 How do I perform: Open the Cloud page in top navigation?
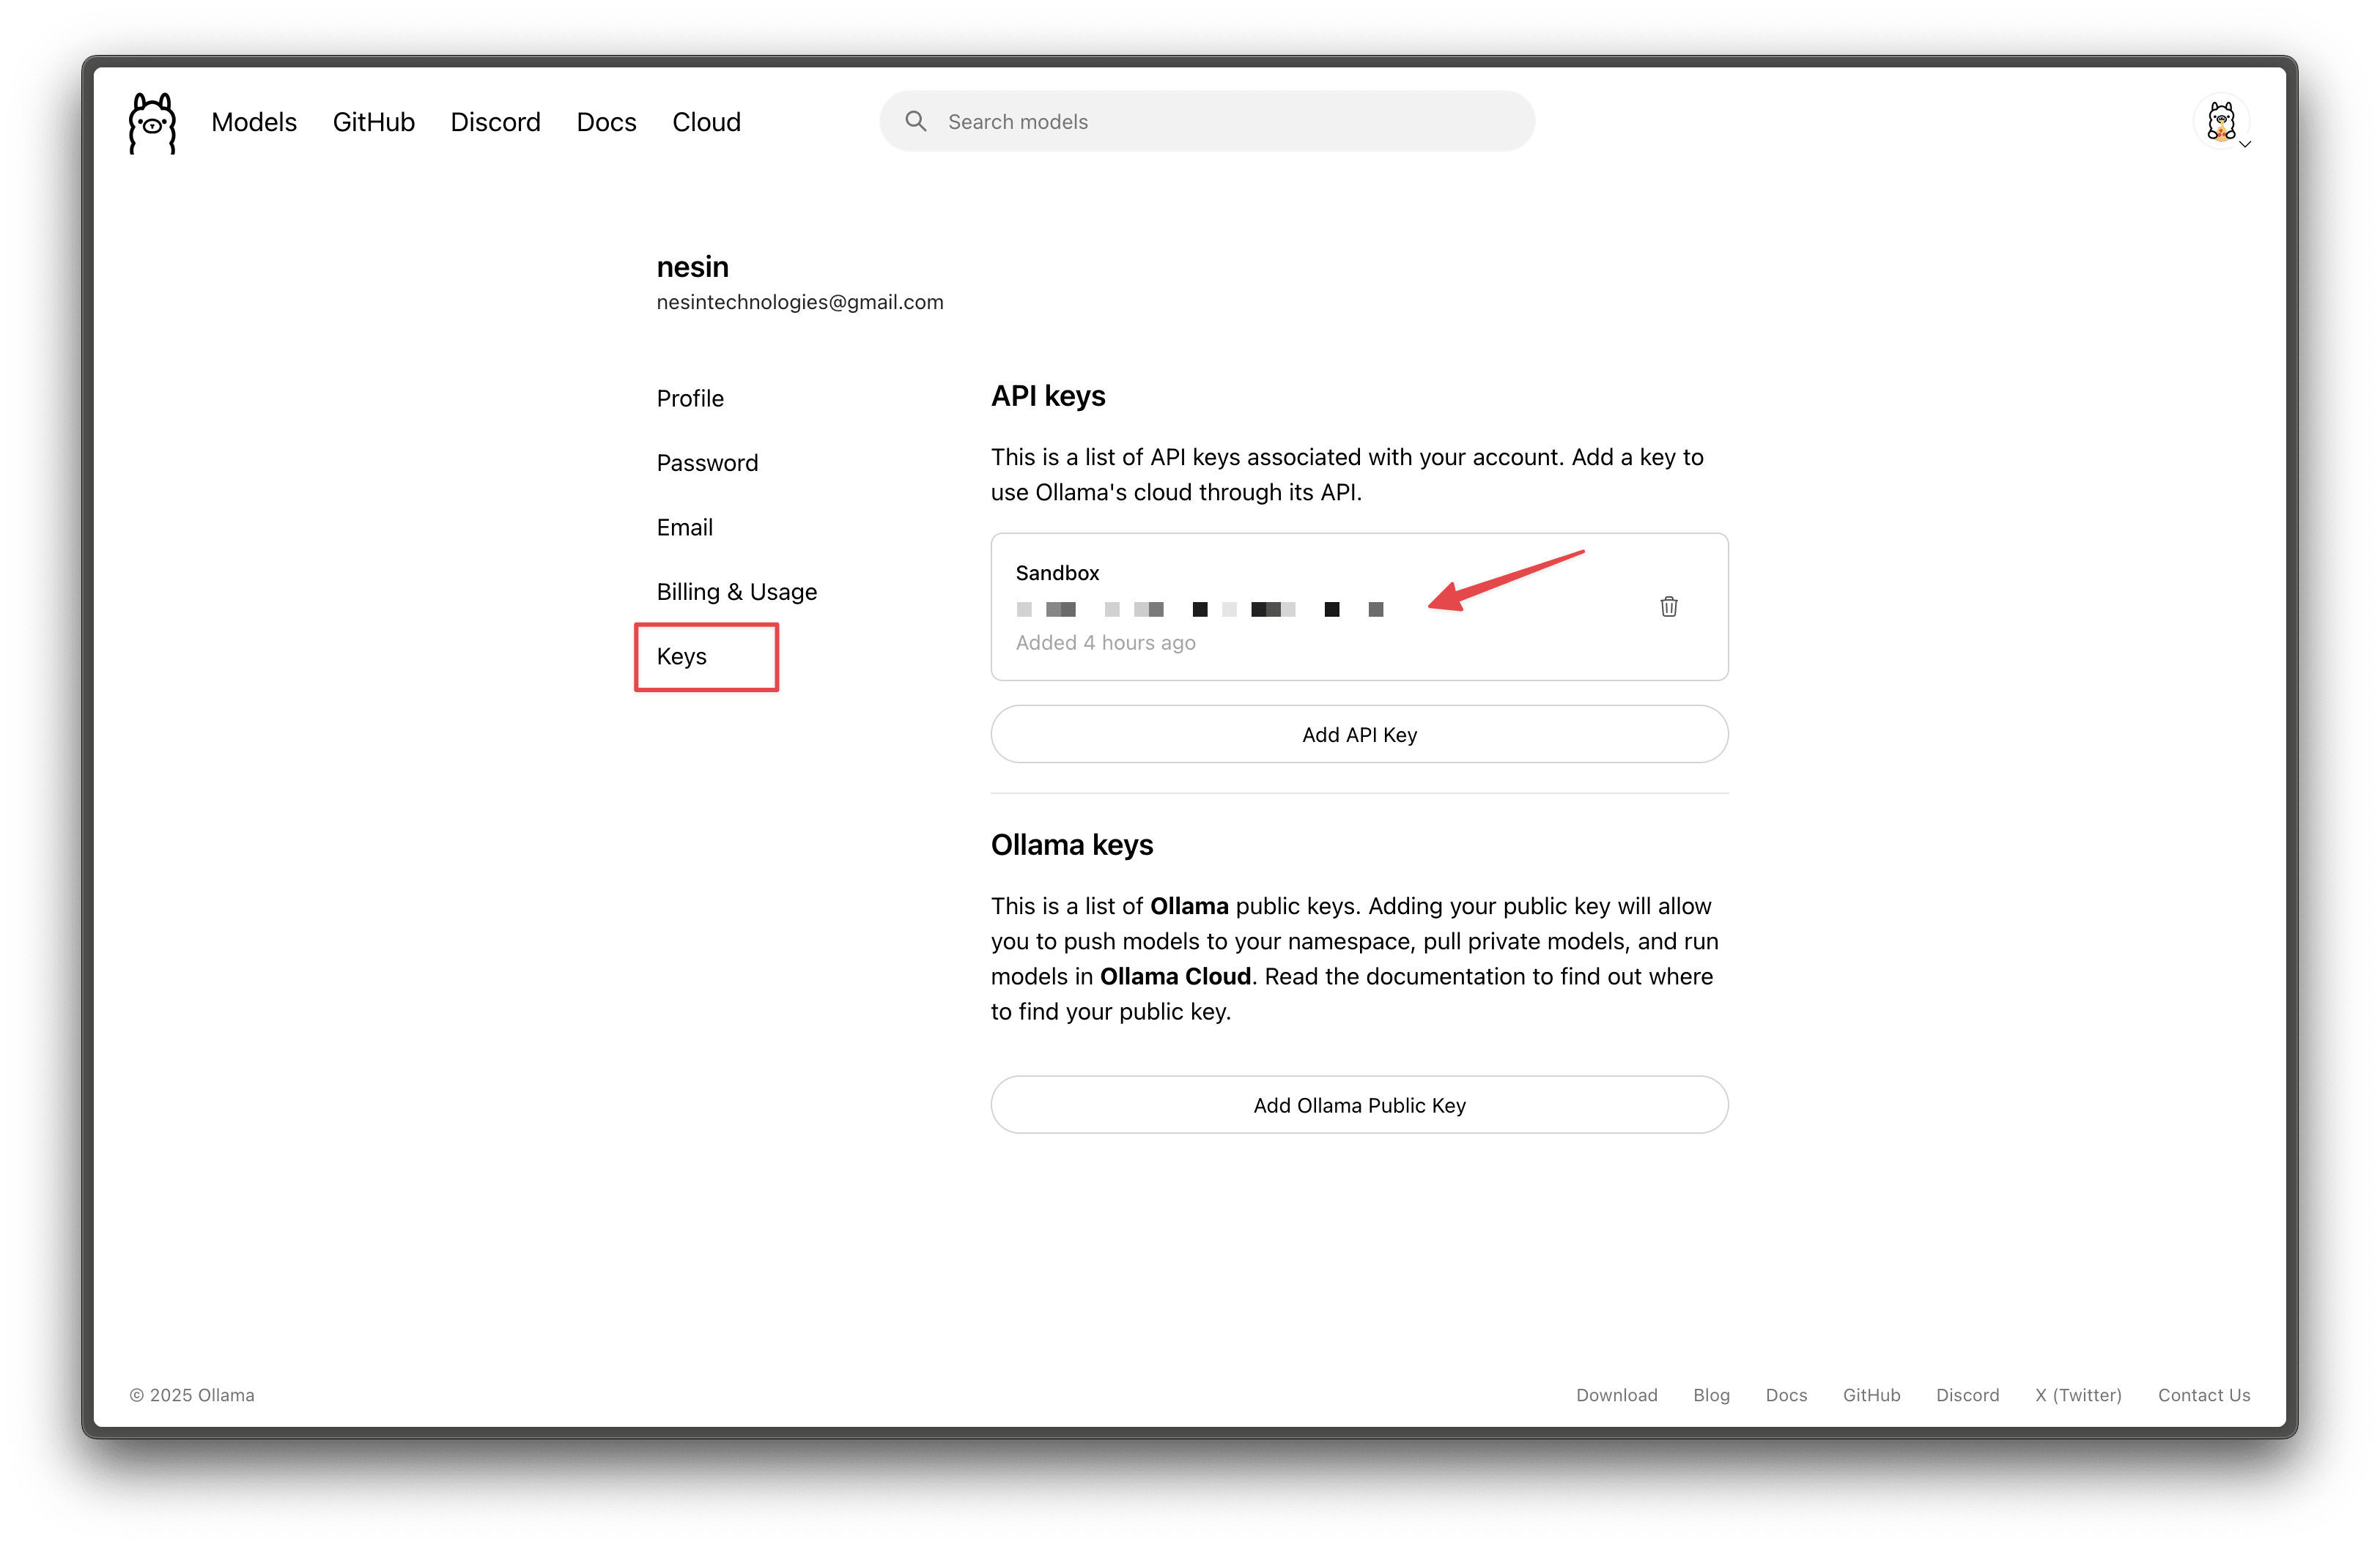(x=706, y=122)
